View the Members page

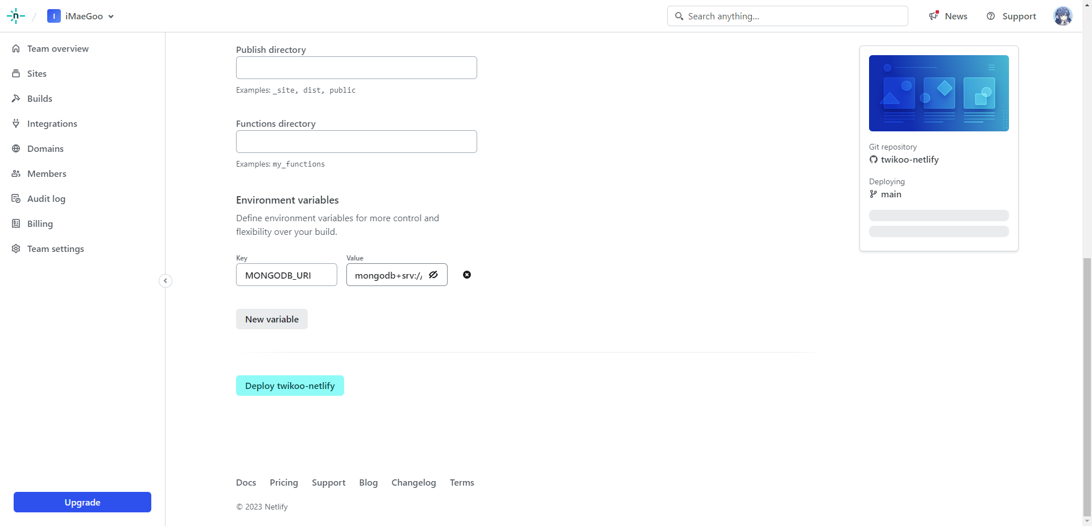[x=47, y=173]
